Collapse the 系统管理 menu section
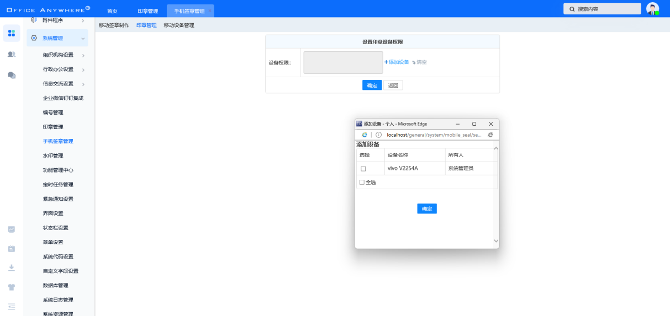This screenshot has width=670, height=316. (83, 38)
